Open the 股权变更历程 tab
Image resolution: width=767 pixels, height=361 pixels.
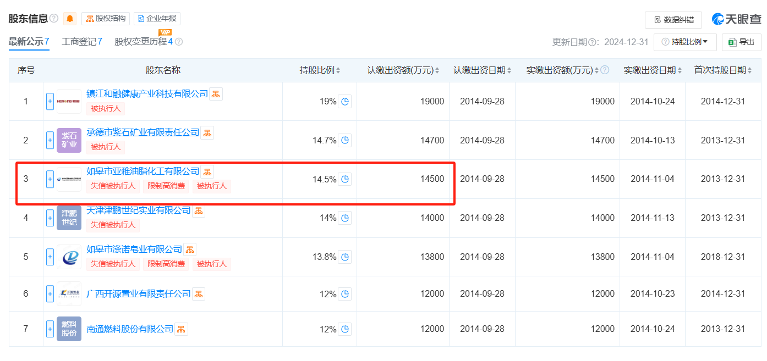[143, 42]
